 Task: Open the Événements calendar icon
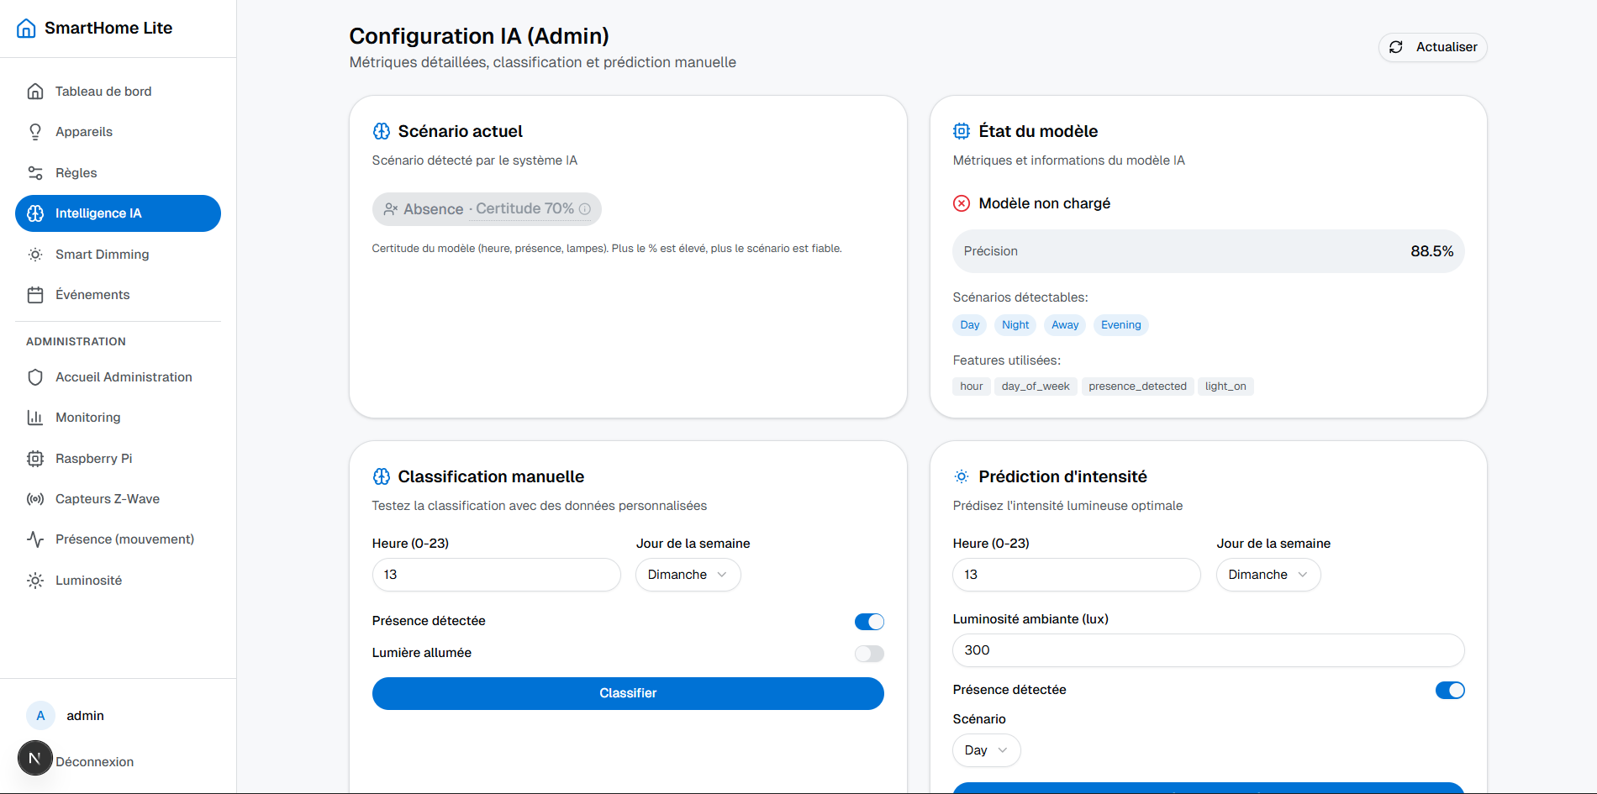[x=34, y=295]
